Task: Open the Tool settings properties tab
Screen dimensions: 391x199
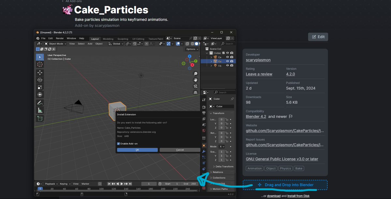Action: [x=204, y=100]
